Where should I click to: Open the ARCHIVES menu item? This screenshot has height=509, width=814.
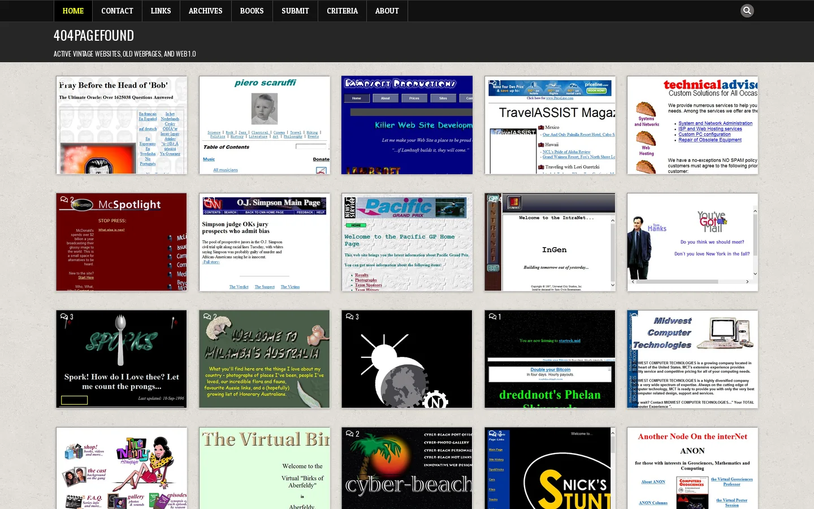tap(205, 11)
